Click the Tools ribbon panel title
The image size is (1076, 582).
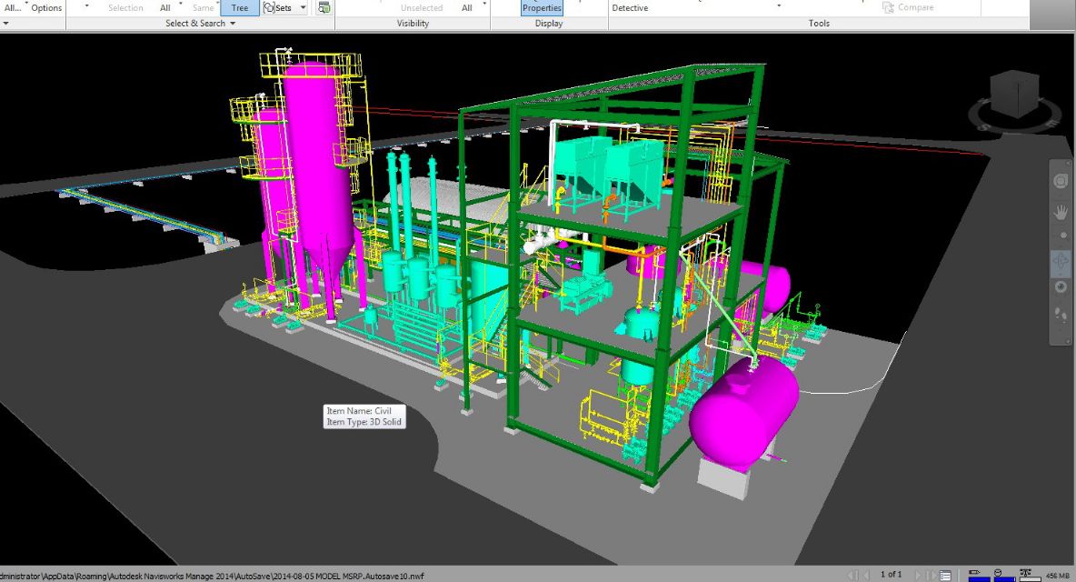(819, 24)
